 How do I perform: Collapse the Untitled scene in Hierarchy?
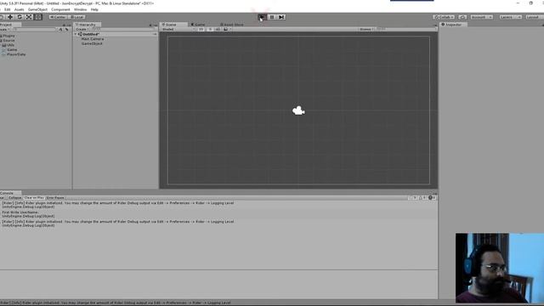[x=76, y=34]
